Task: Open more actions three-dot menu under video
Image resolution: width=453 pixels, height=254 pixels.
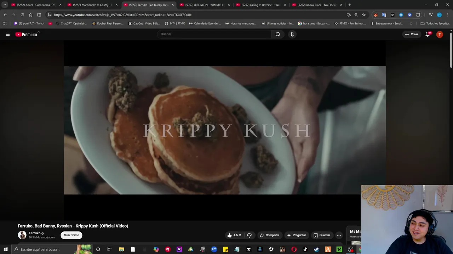Action: click(339, 235)
